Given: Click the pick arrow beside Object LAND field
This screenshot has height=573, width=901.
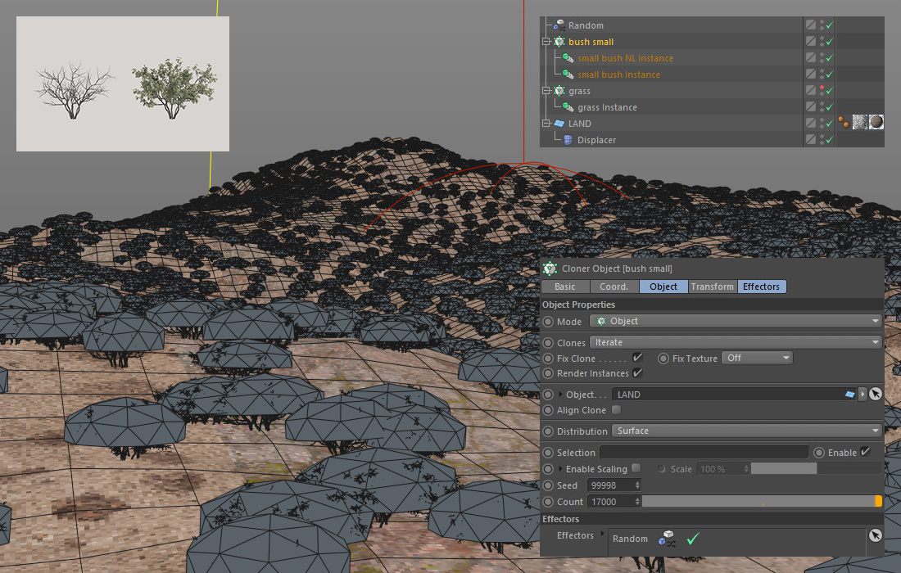Looking at the screenshot, I should point(875,394).
